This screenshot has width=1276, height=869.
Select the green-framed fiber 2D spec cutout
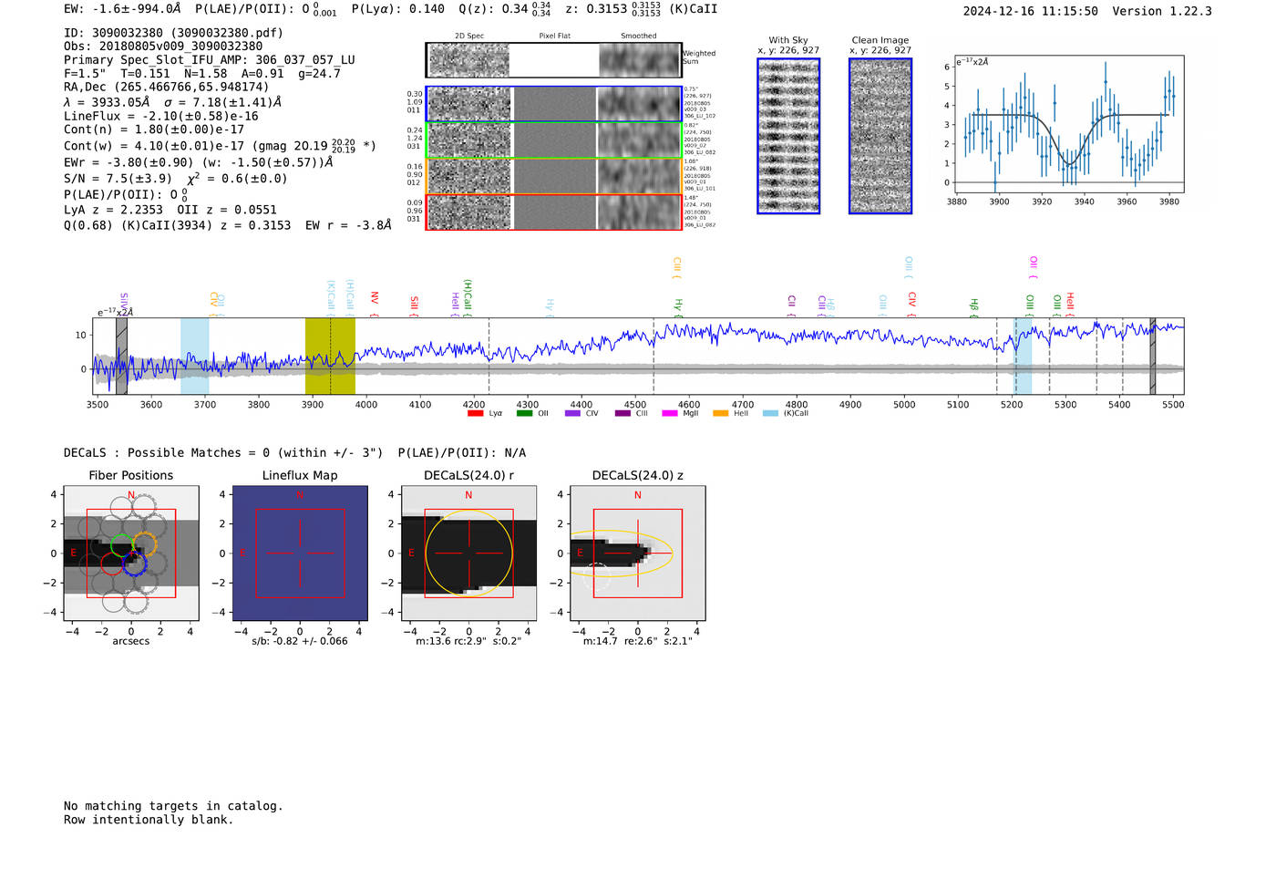(470, 140)
